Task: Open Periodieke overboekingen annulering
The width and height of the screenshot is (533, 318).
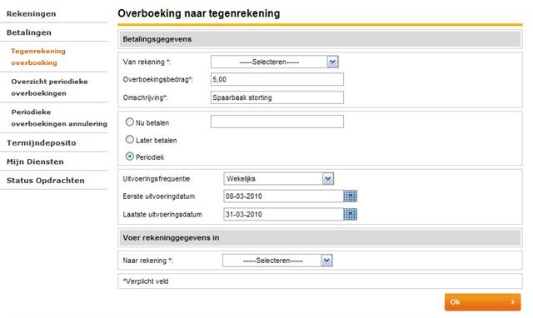Action: point(59,118)
